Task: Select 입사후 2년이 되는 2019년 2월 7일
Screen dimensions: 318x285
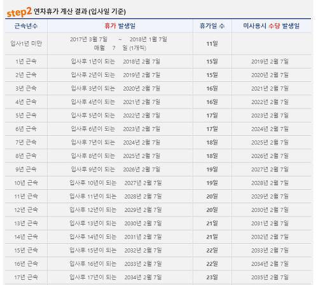Action: click(116, 75)
